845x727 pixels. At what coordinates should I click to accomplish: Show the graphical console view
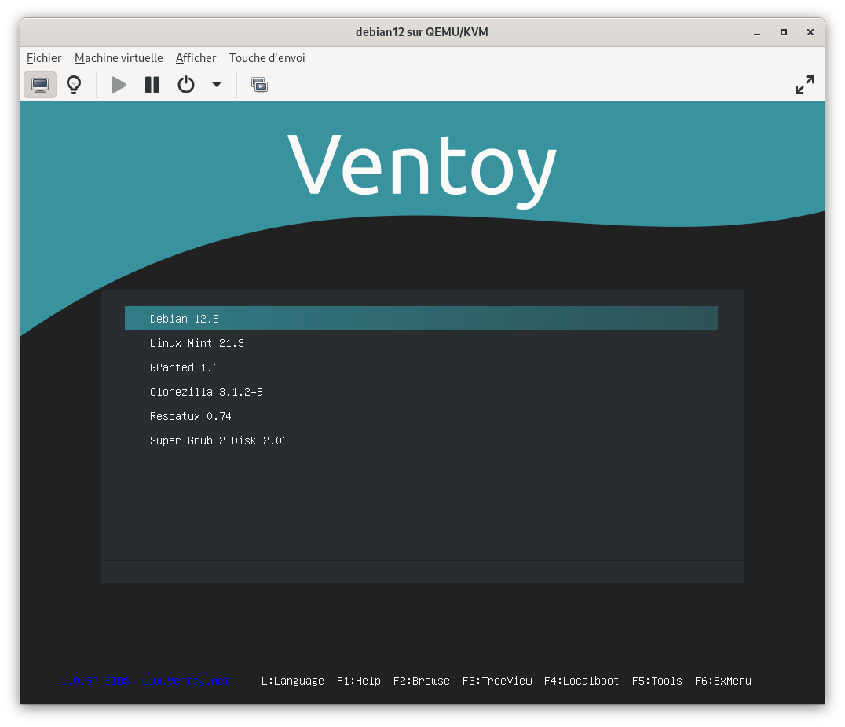(x=40, y=85)
